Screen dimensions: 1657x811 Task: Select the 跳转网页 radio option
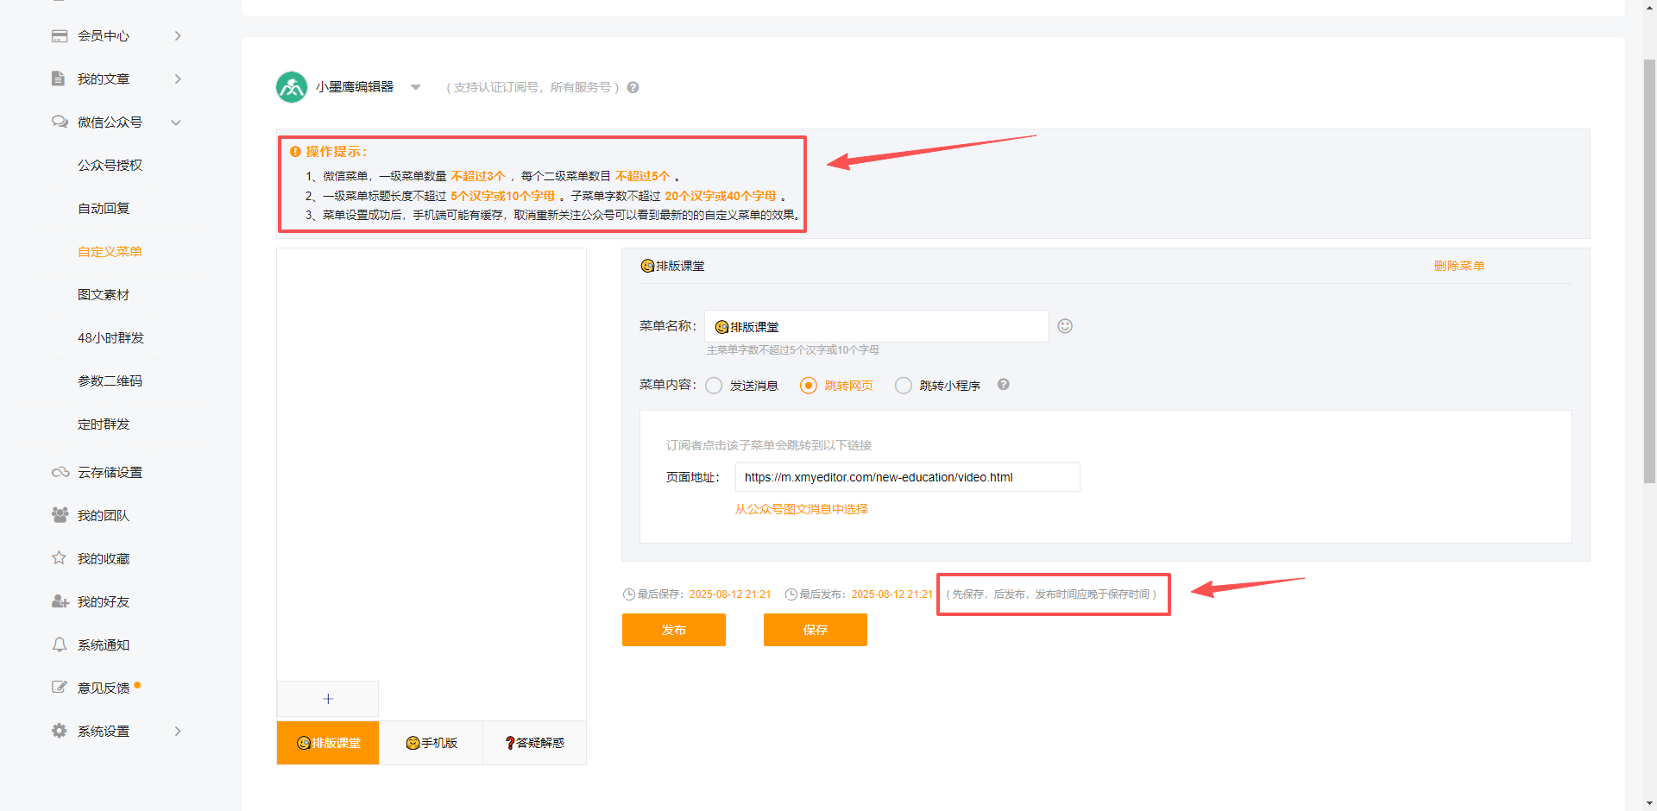point(809,386)
